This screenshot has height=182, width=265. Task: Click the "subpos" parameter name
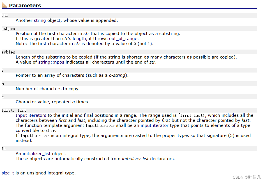pyautogui.click(x=8, y=29)
